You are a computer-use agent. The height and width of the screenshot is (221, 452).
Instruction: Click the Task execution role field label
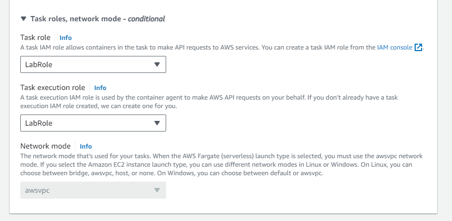[x=52, y=87]
